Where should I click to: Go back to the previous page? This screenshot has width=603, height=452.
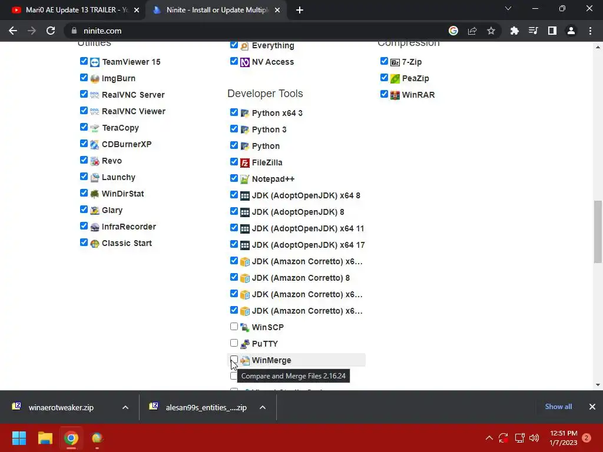pos(13,31)
